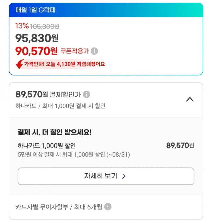The height and width of the screenshot is (221, 212).
Task: Collapse the 결제할인가 section with the chevron
Action: click(190, 99)
